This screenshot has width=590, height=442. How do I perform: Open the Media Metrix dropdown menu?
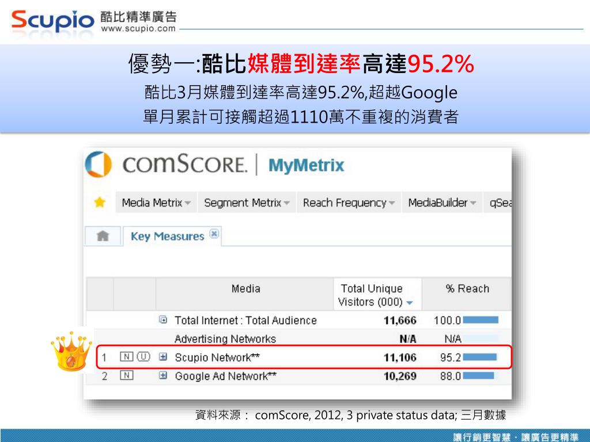pyautogui.click(x=156, y=203)
